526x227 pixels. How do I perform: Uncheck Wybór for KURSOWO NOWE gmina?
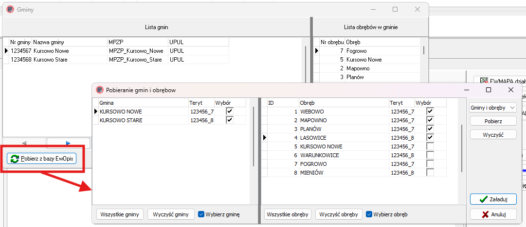[x=230, y=112]
